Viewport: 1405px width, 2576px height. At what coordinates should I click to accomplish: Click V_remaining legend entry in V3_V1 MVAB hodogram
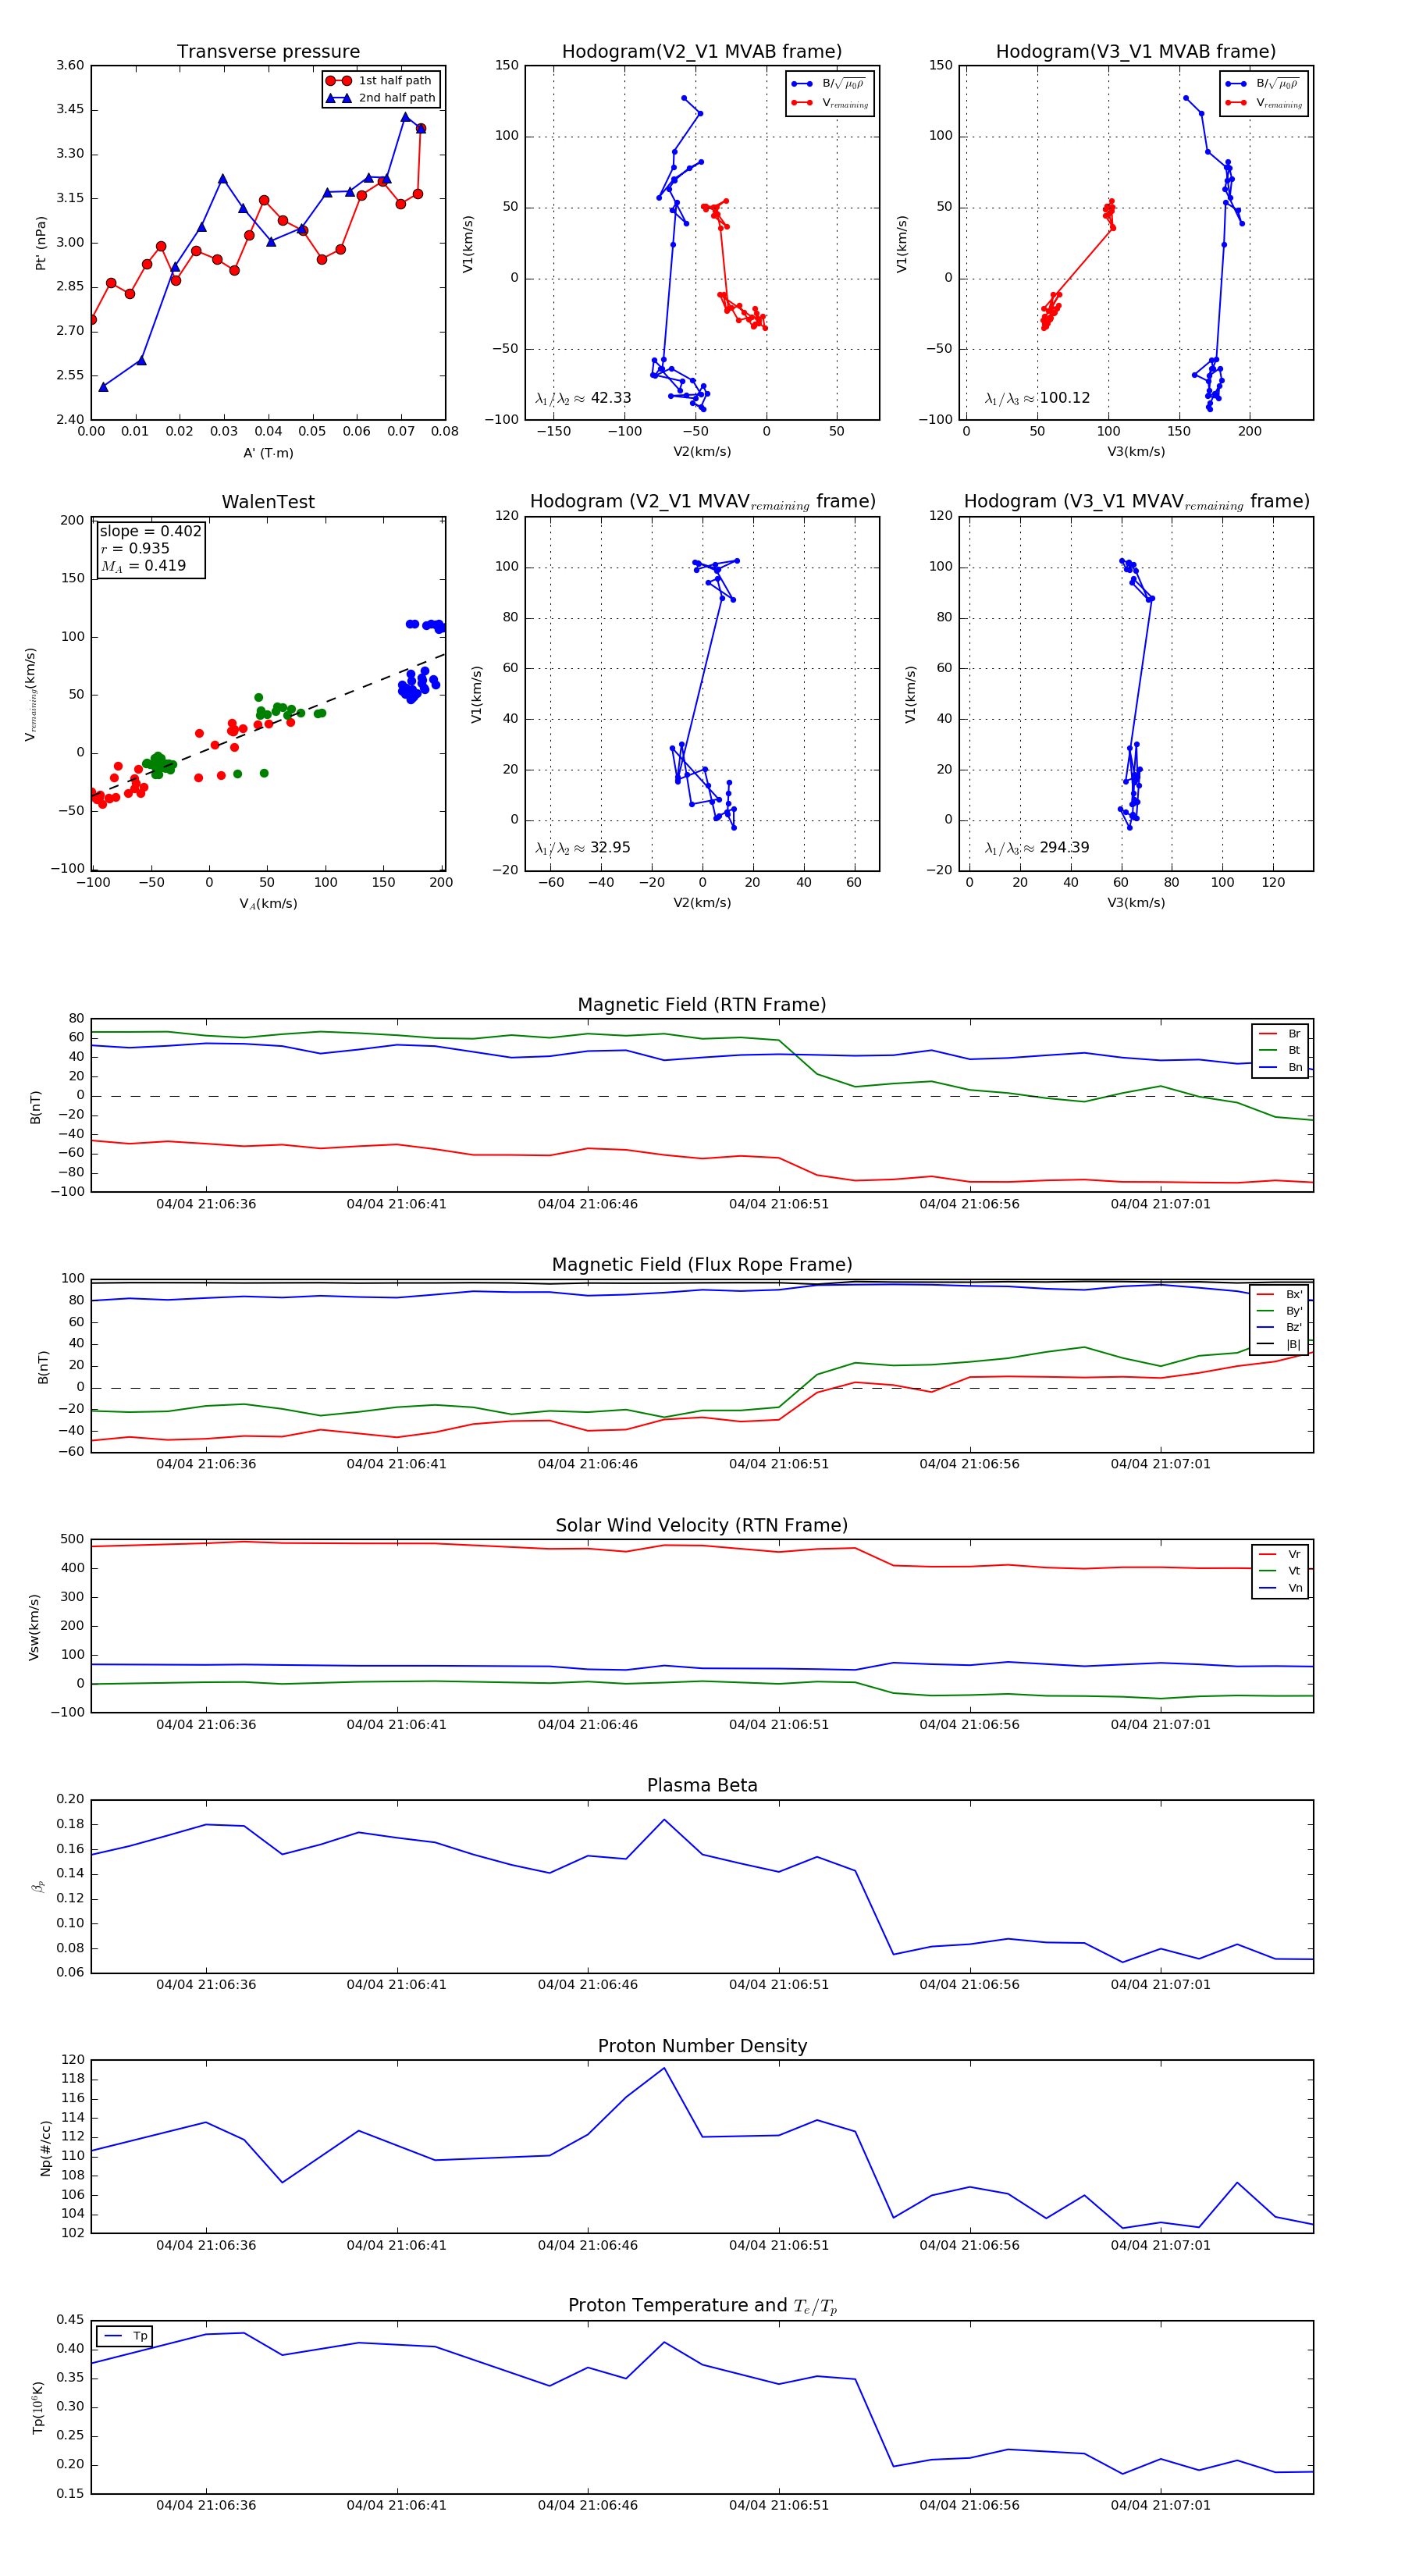pyautogui.click(x=1263, y=103)
